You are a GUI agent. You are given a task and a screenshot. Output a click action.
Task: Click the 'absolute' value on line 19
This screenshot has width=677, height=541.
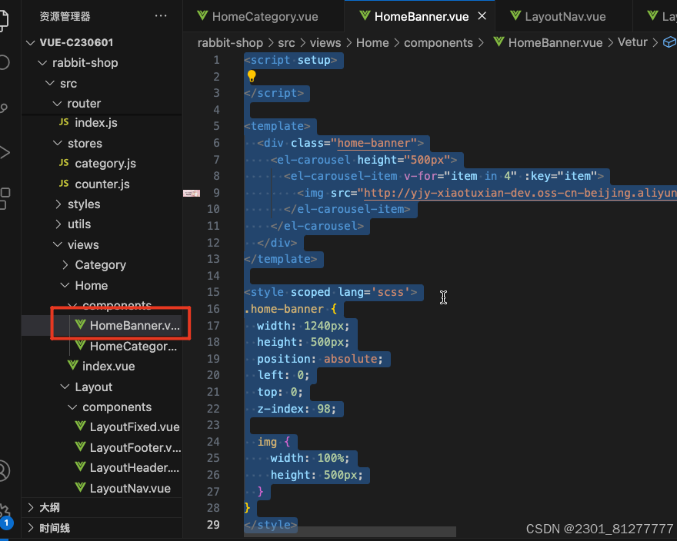(x=350, y=359)
